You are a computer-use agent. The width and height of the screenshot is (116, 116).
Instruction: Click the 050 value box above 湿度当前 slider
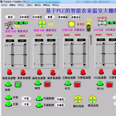10,41
